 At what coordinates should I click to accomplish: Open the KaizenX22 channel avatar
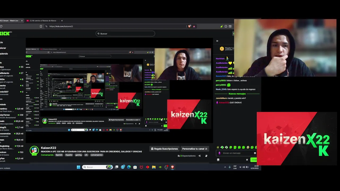[34, 151]
